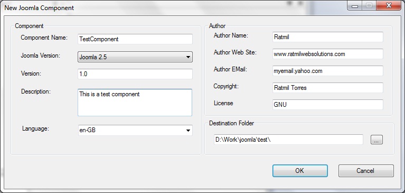Click the Version field showing 1.0
This screenshot has height=193, width=405.
pyautogui.click(x=135, y=74)
